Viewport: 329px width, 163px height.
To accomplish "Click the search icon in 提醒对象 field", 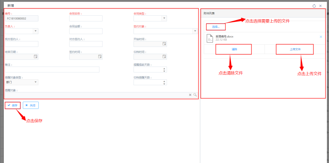I will coord(195,95).
